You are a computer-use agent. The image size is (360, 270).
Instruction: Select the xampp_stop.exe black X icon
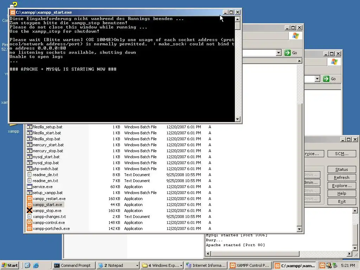[30, 210]
